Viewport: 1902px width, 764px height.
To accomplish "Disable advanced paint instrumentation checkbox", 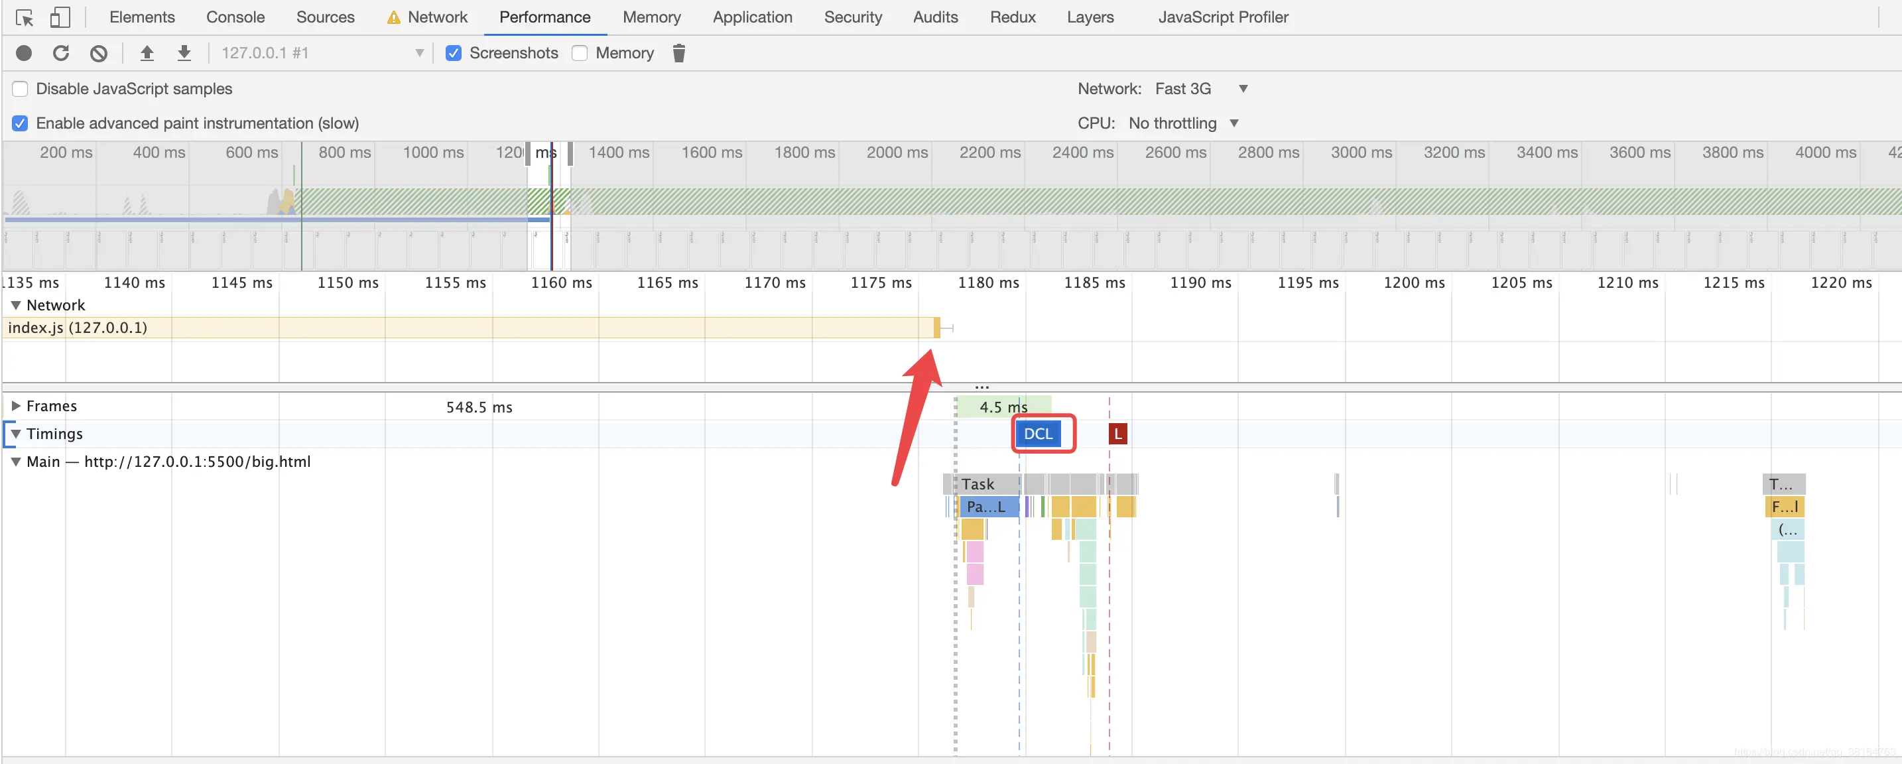I will tap(21, 123).
